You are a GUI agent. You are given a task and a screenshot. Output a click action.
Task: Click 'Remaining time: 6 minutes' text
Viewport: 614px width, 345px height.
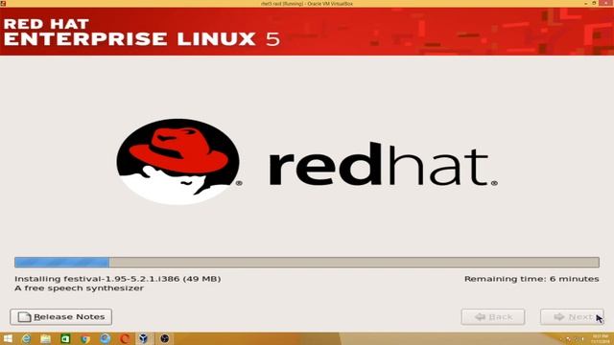point(531,279)
